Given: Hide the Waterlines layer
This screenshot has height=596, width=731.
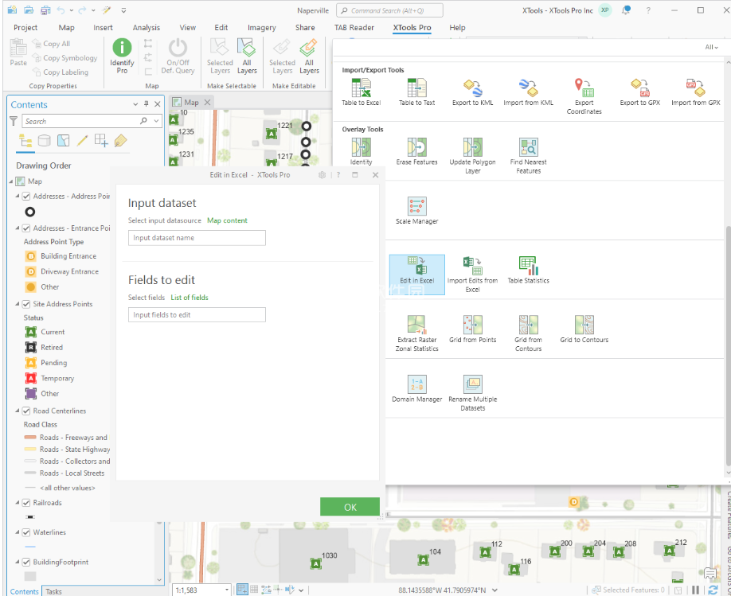Looking at the screenshot, I should tap(26, 532).
